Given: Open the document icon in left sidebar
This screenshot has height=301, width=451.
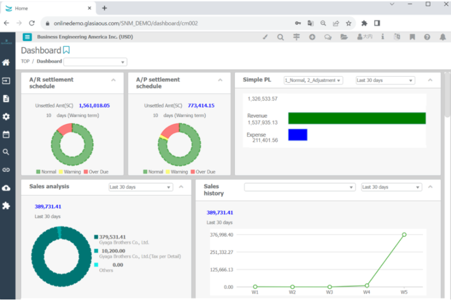Looking at the screenshot, I should click(x=6, y=99).
